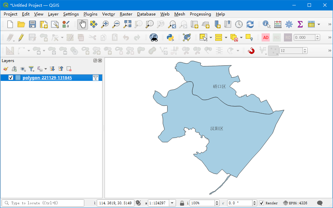Open the Field Calculator abacus icon
333x208 pixels.
pyautogui.click(x=278, y=24)
